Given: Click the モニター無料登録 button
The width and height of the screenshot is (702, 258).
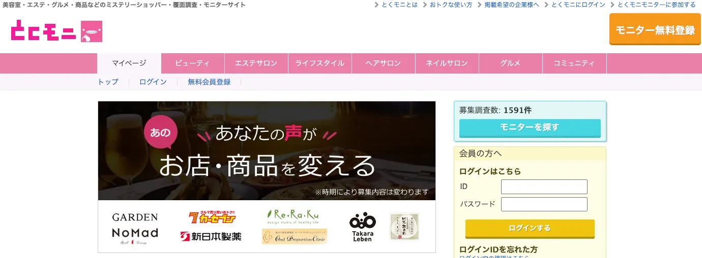Looking at the screenshot, I should tap(655, 30).
